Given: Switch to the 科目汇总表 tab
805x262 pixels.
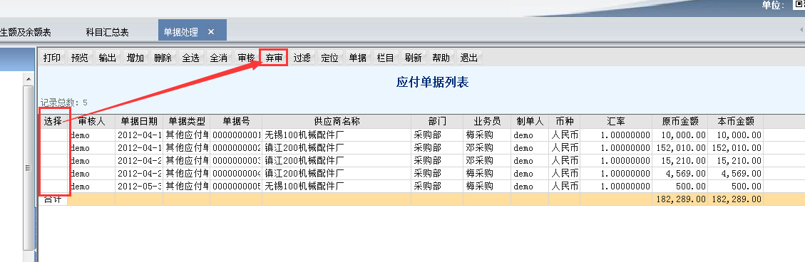Looking at the screenshot, I should click(x=107, y=32).
